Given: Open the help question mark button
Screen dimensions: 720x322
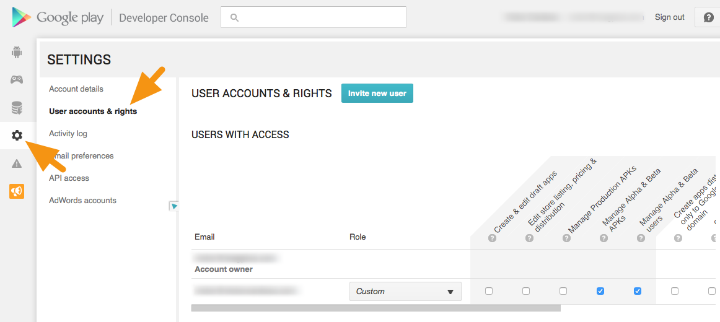Looking at the screenshot, I should click(708, 17).
